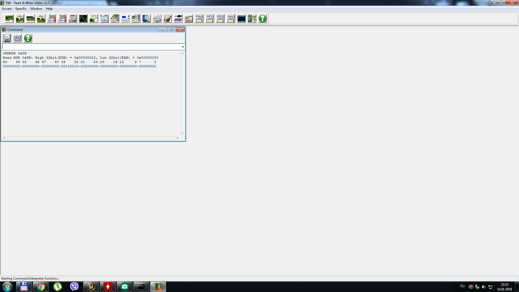
Task: Open the Specific menu
Action: (21, 9)
